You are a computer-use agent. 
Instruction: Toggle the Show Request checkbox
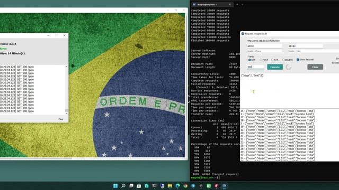[298, 60]
